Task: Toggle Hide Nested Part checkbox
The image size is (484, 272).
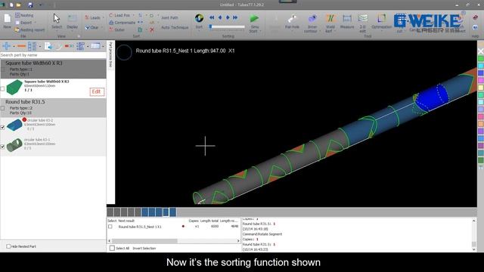Action: (8, 246)
